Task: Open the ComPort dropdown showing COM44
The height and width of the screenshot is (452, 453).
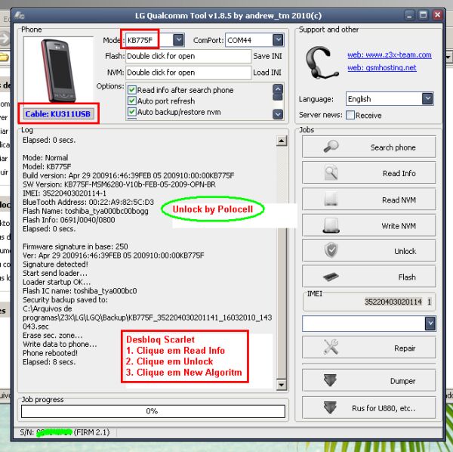Action: tap(278, 40)
